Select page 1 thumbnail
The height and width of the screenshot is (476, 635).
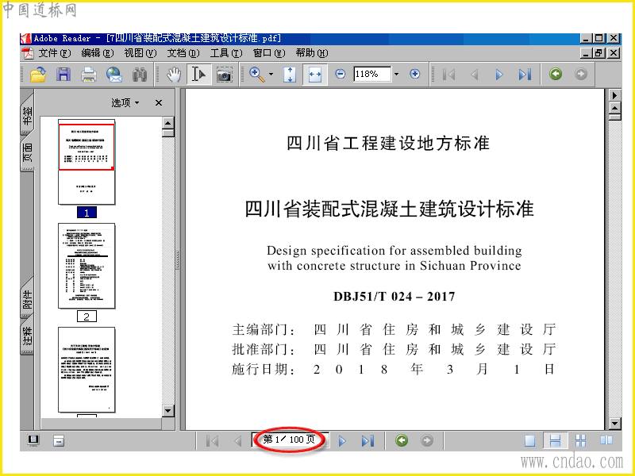87,162
